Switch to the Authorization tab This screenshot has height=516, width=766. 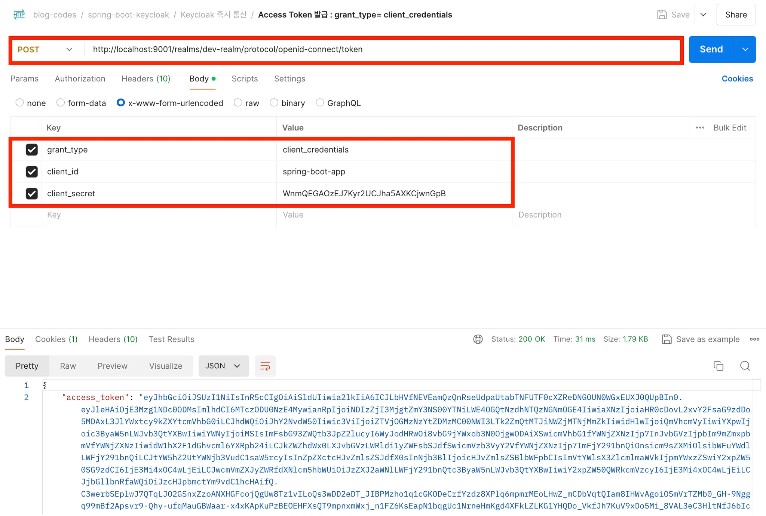coord(80,79)
